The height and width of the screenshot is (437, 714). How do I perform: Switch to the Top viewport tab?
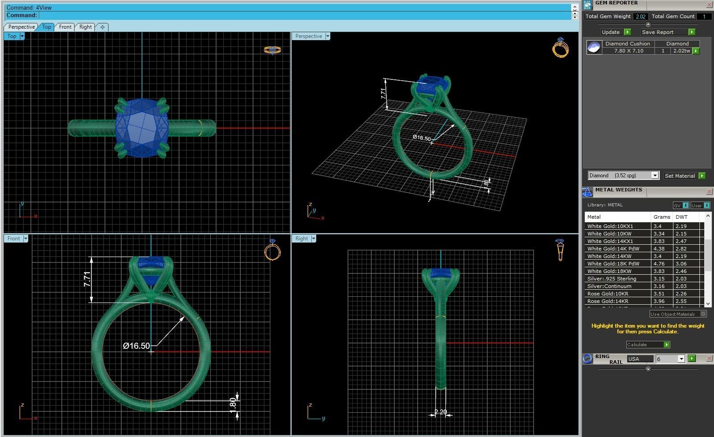pos(46,27)
